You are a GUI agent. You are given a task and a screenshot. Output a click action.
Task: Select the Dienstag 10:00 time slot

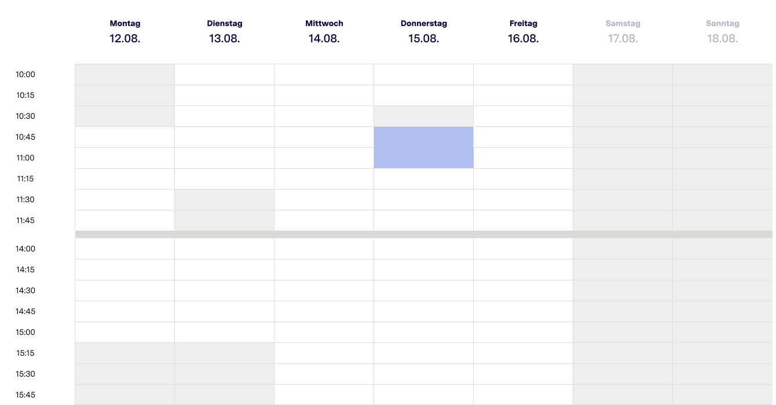pos(225,75)
